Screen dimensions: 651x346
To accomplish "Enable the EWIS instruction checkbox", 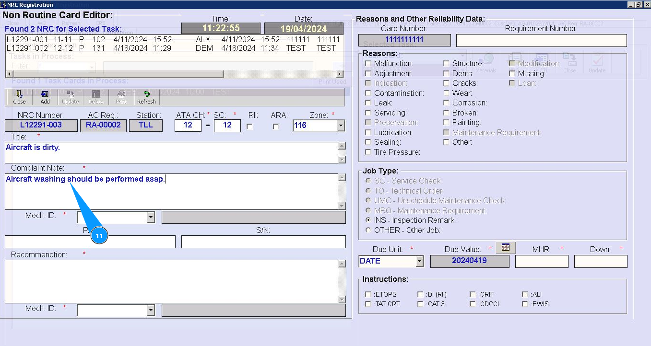I will pos(525,304).
